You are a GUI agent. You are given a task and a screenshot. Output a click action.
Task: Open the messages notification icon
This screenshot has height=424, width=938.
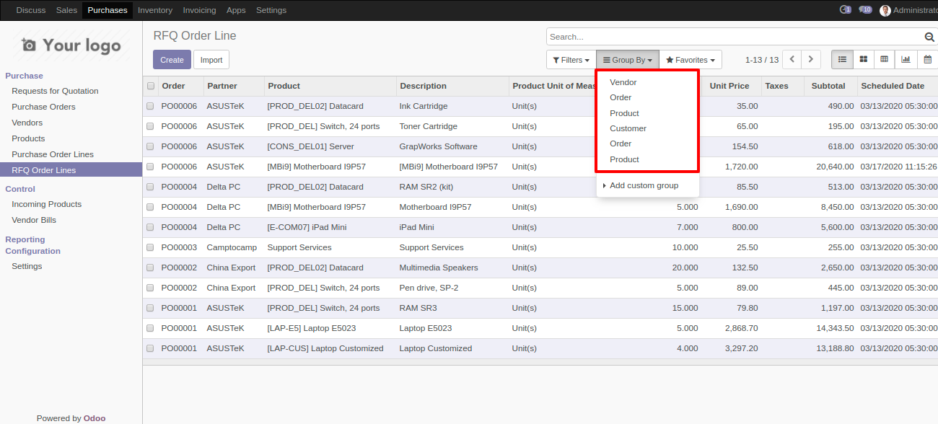pyautogui.click(x=846, y=10)
